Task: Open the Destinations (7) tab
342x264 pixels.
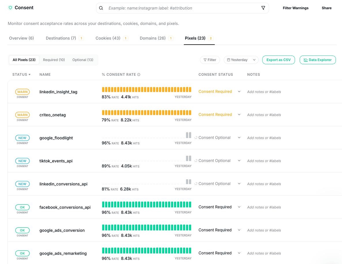Action: 61,38
